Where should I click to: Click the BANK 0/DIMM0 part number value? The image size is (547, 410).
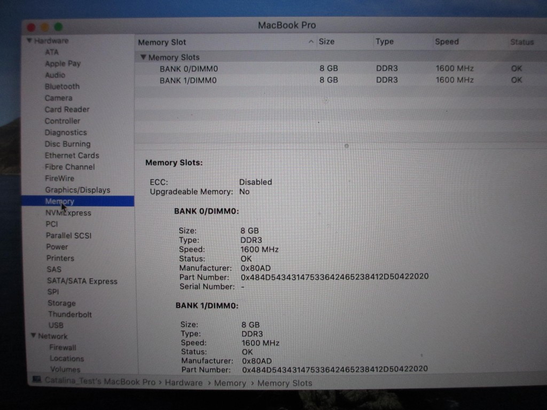coord(334,277)
